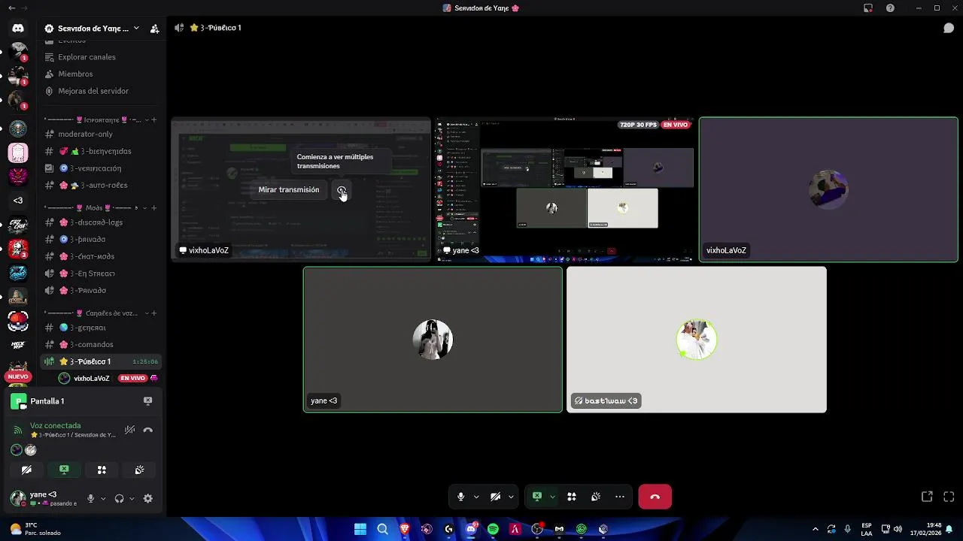Click Mirar transmisión on vixhoLaVoZ stream
The height and width of the screenshot is (541, 963).
click(x=289, y=190)
